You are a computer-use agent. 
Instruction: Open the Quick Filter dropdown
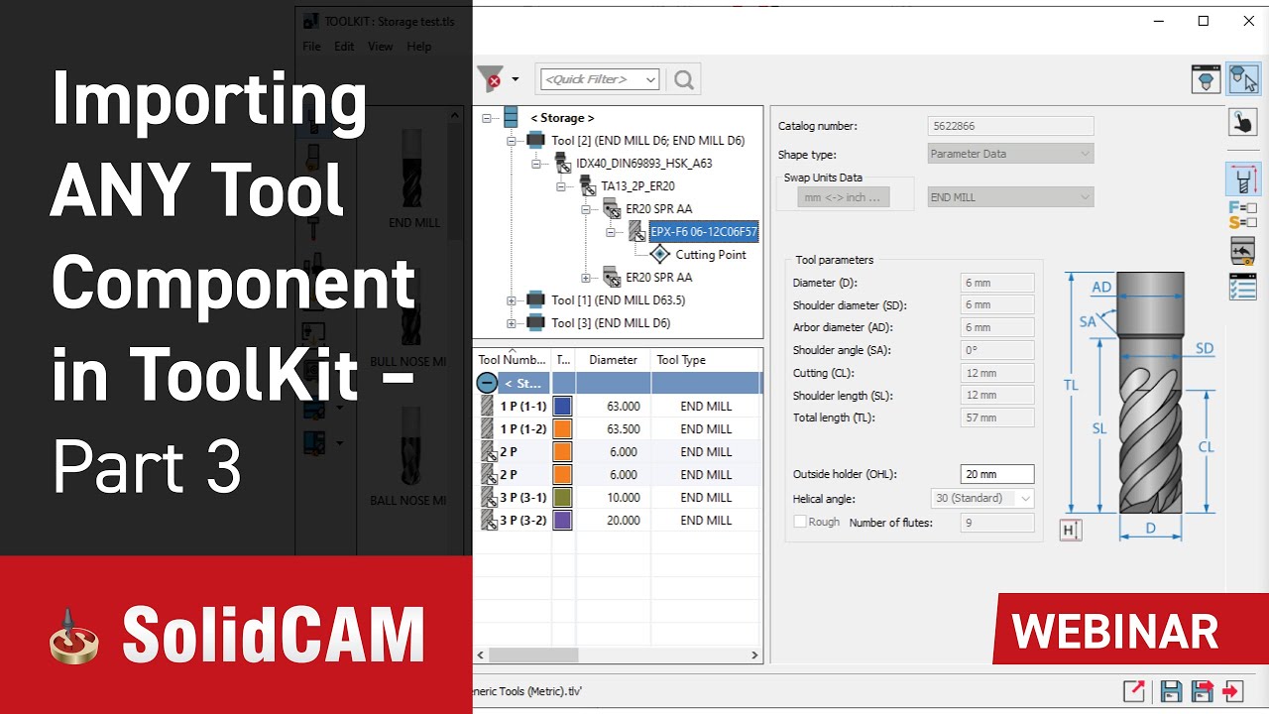pos(650,79)
